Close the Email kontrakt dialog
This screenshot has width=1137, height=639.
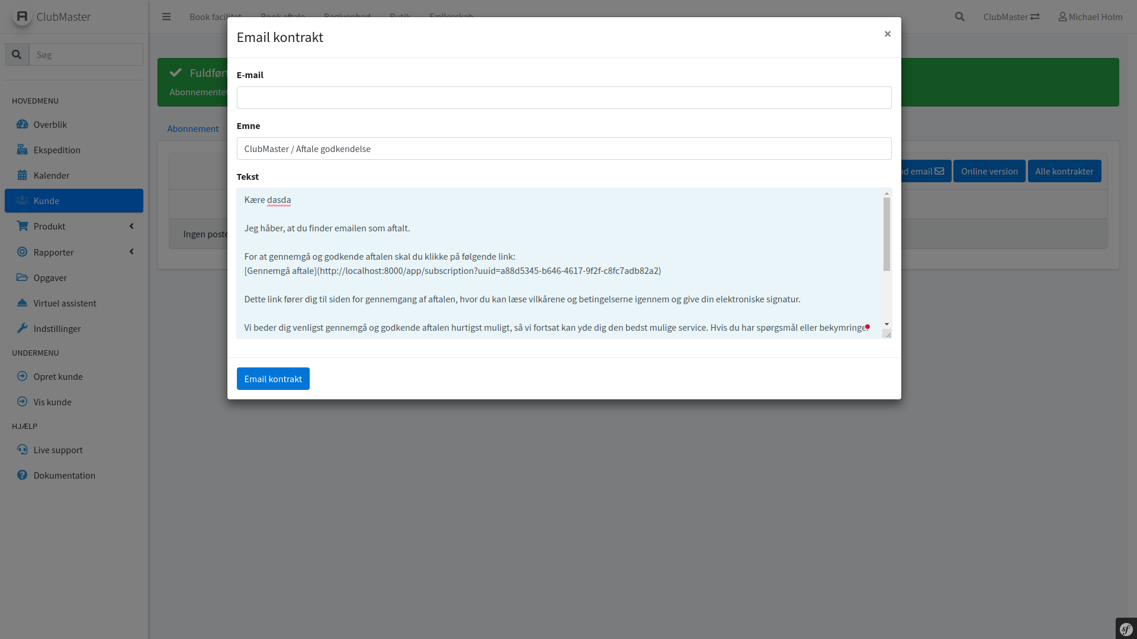(887, 34)
